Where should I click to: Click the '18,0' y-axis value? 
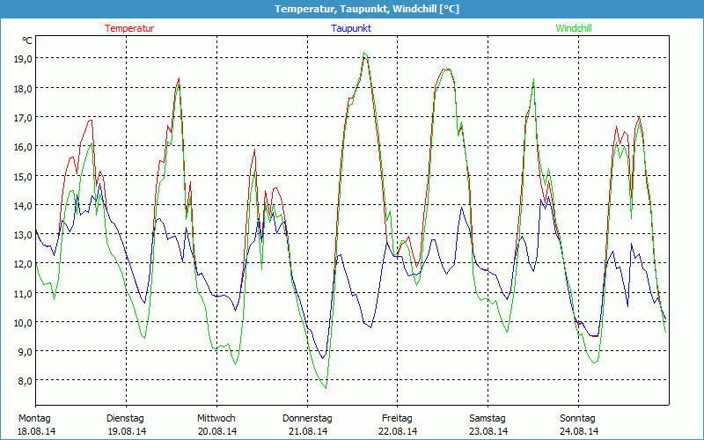tap(24, 88)
